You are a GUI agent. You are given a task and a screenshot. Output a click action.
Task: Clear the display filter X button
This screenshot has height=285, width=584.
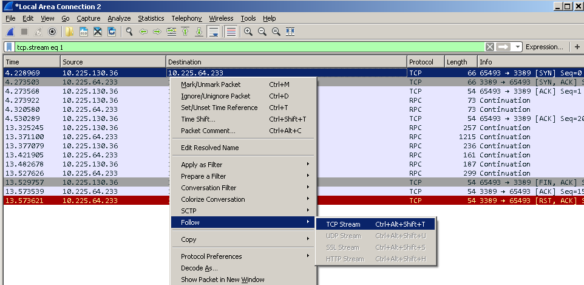pyautogui.click(x=490, y=47)
